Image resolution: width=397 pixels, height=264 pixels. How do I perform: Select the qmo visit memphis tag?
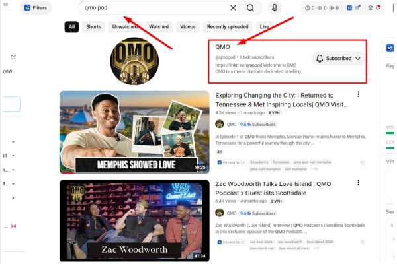(265, 169)
